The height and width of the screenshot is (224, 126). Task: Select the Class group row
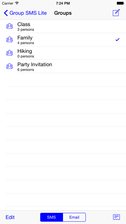pos(63,26)
